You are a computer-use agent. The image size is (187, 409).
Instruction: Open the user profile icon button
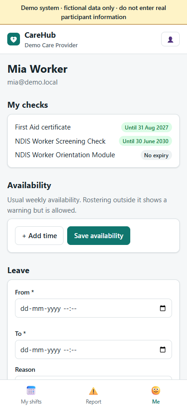[170, 39]
